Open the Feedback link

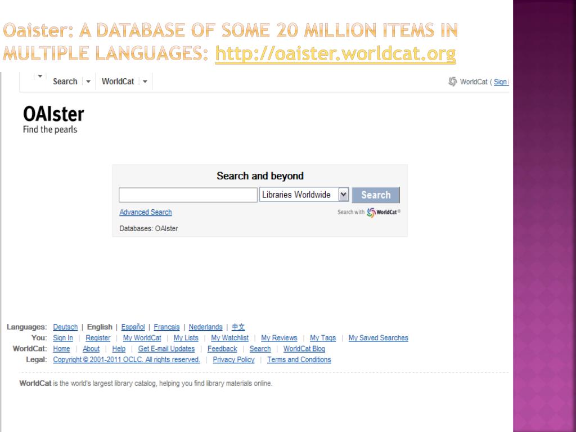222,349
